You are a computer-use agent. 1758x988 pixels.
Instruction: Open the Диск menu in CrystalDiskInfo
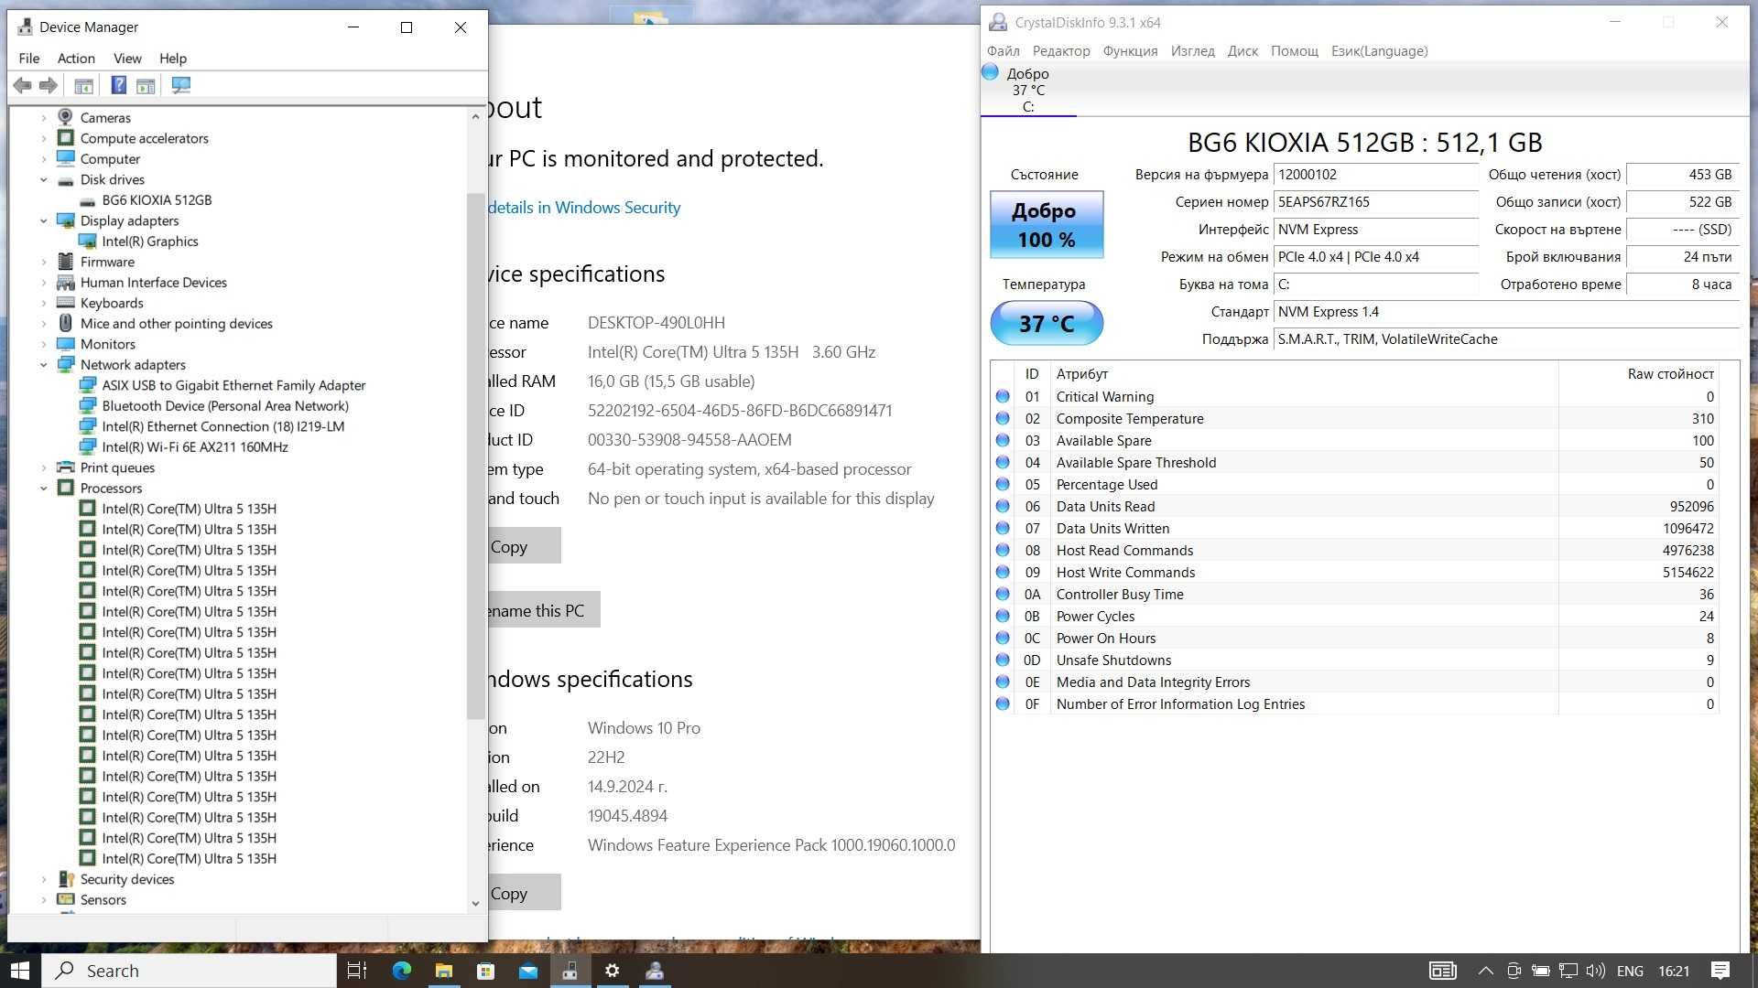point(1243,51)
